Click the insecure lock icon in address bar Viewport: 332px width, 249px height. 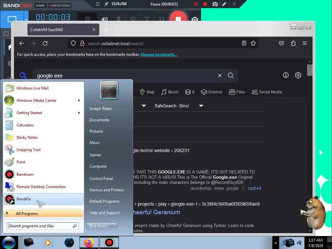82,43
